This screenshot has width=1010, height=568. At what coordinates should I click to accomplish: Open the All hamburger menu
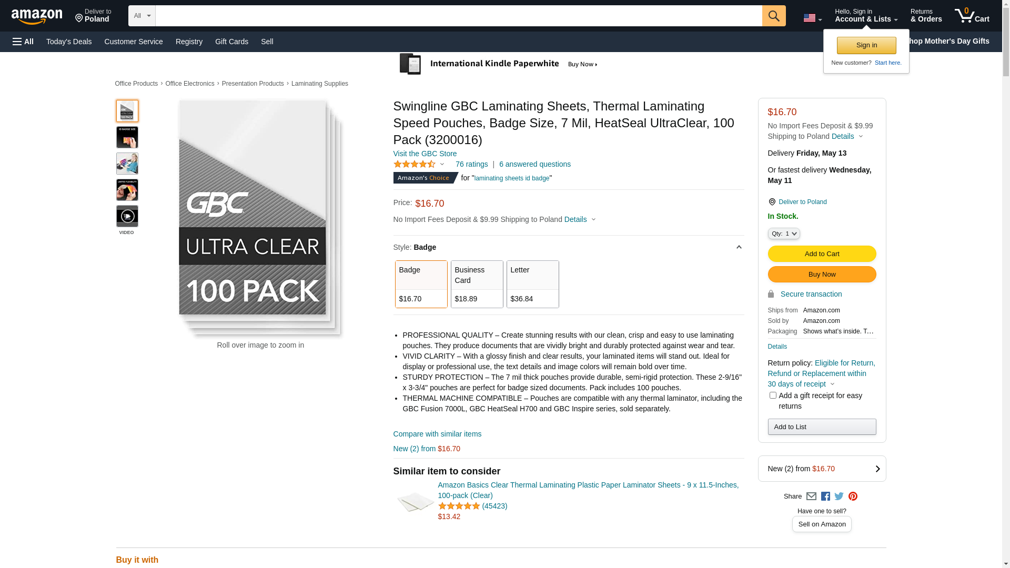(x=23, y=42)
